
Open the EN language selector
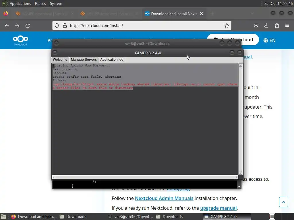269,40
